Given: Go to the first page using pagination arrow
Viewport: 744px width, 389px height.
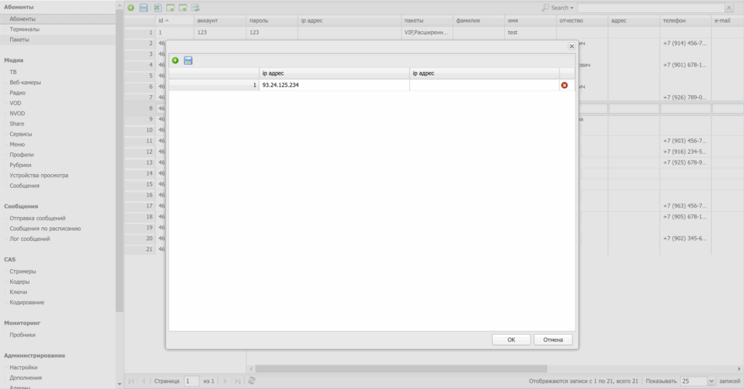Looking at the screenshot, I should (132, 381).
